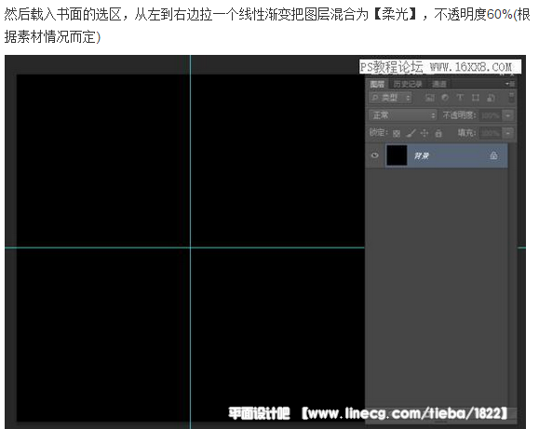539x429 pixels.
Task: Open the 类型 layer filter dropdown
Action: tap(390, 98)
